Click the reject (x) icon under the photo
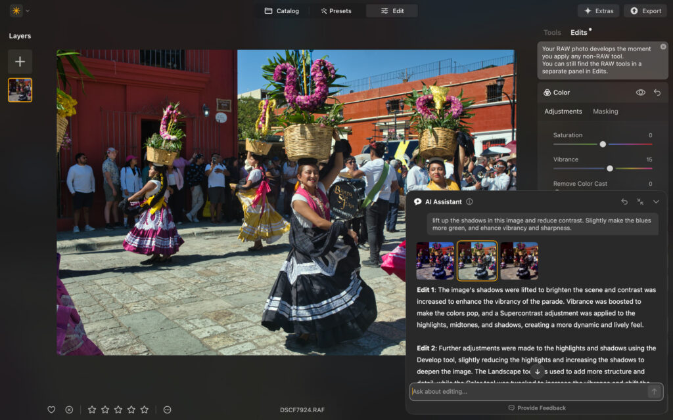 tap(69, 409)
